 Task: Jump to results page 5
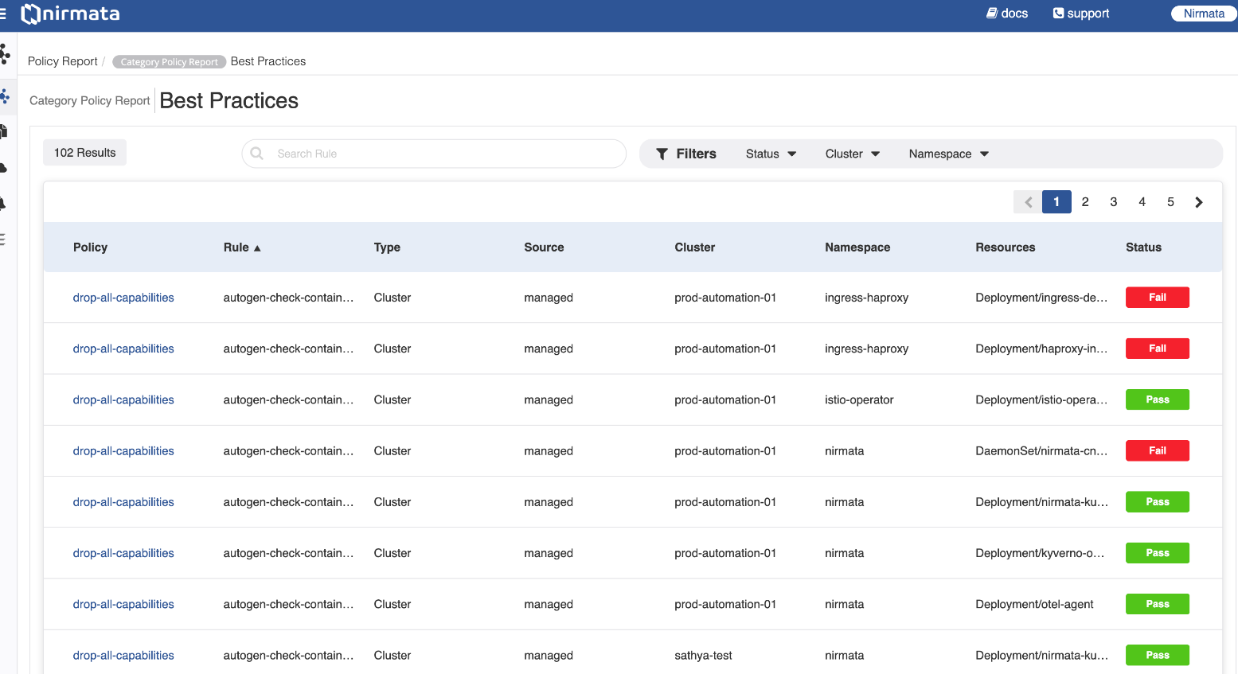(x=1171, y=202)
